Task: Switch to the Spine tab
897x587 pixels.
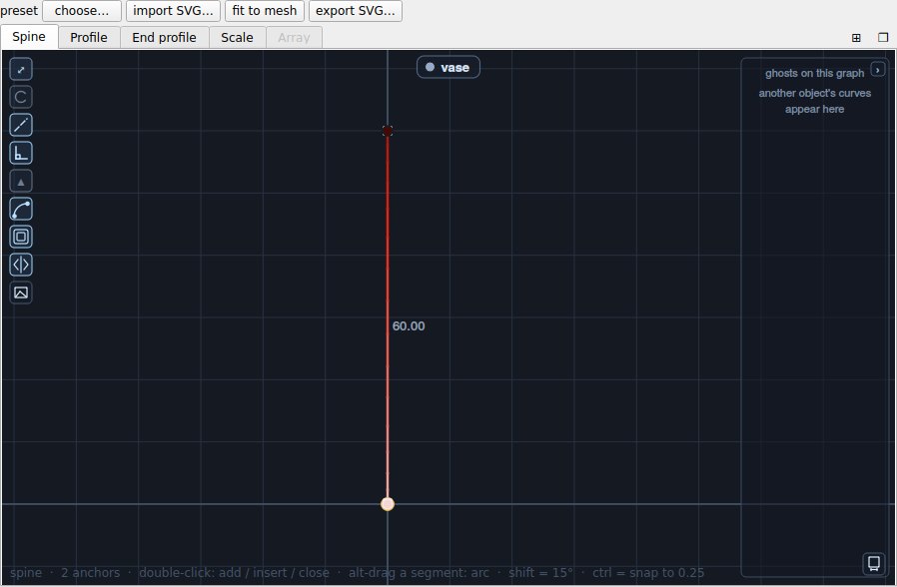Action: tap(29, 37)
